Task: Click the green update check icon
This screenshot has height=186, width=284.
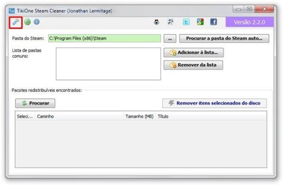Action: [27, 22]
